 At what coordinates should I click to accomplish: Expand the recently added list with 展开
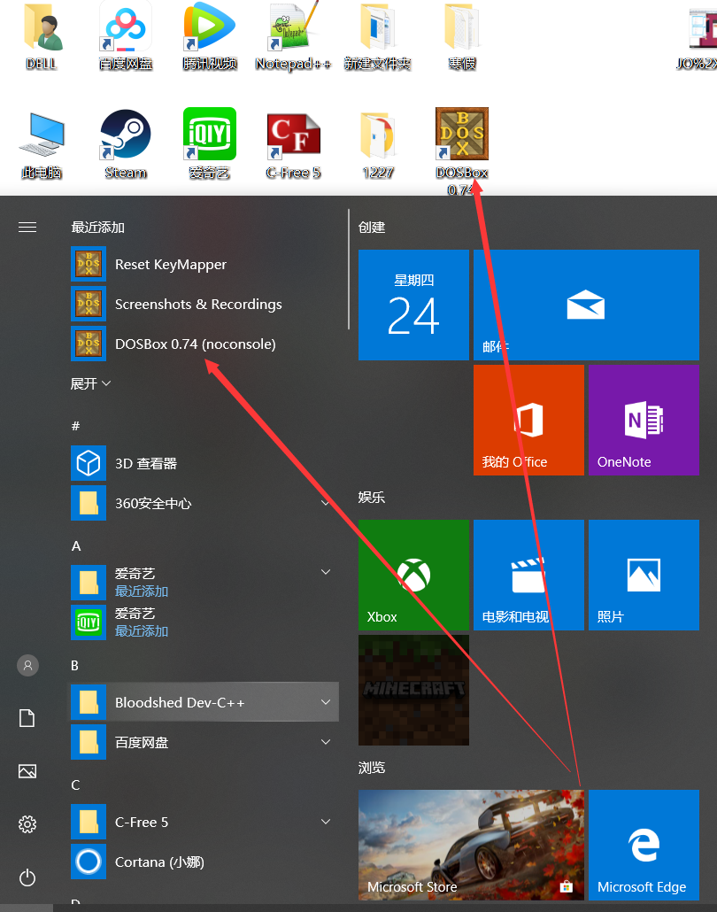click(x=90, y=384)
